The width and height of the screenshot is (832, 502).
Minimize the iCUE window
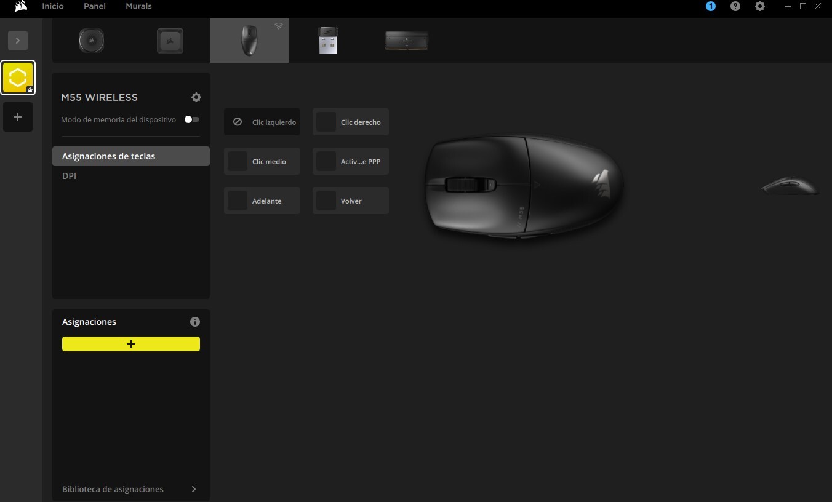click(788, 6)
